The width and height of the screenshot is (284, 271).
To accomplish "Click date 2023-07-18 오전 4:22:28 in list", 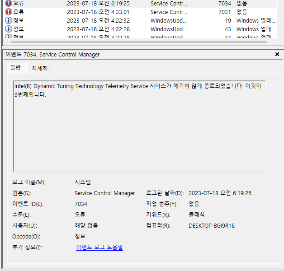I will (x=98, y=29).
